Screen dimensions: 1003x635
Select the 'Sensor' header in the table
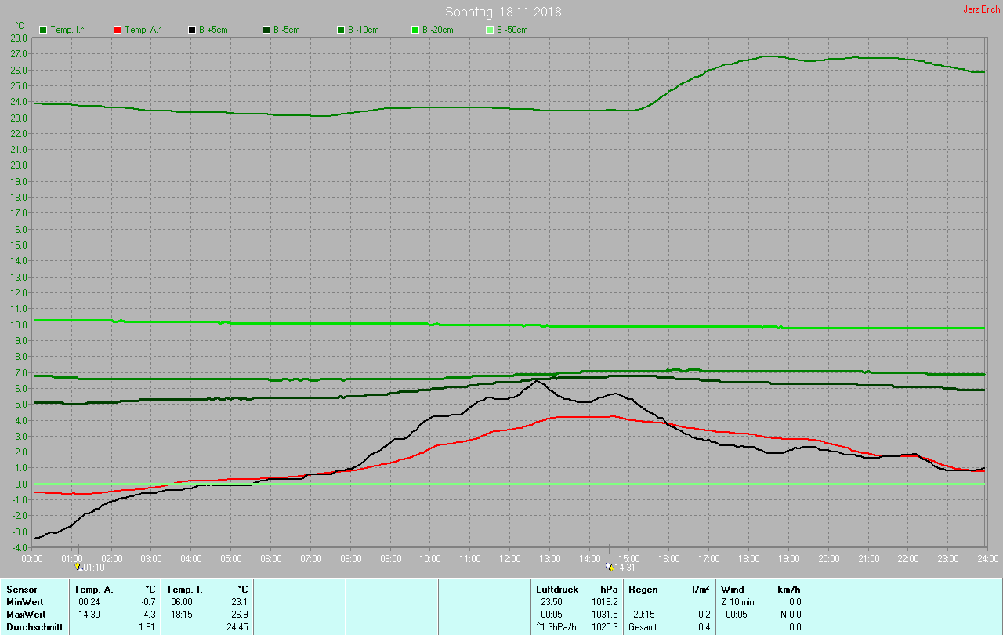[20, 589]
